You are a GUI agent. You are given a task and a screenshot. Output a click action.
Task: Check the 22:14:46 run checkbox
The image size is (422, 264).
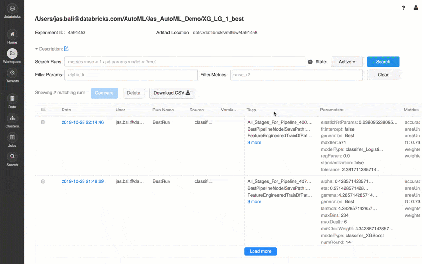pos(43,122)
